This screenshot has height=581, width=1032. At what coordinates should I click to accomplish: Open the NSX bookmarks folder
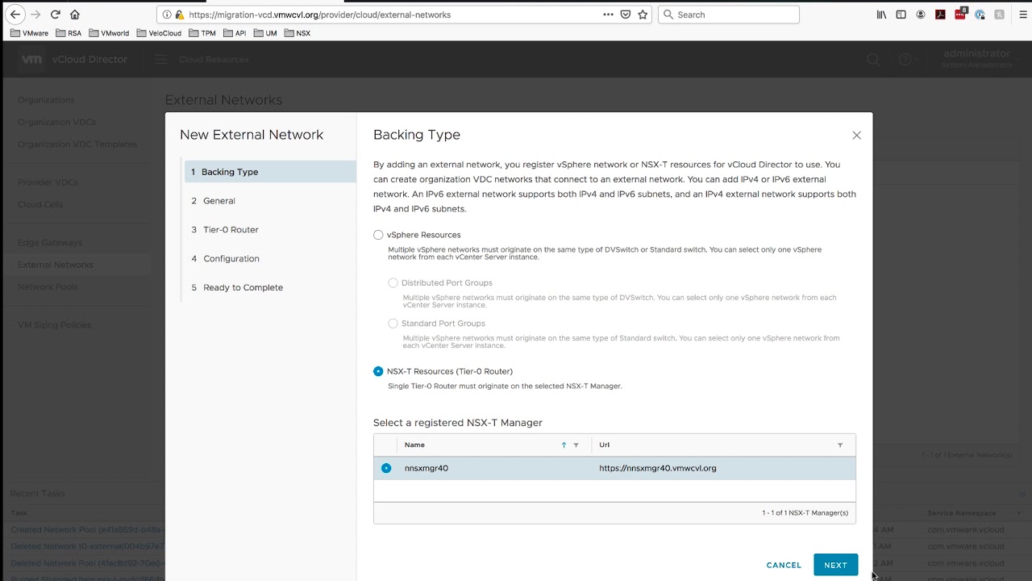point(297,33)
